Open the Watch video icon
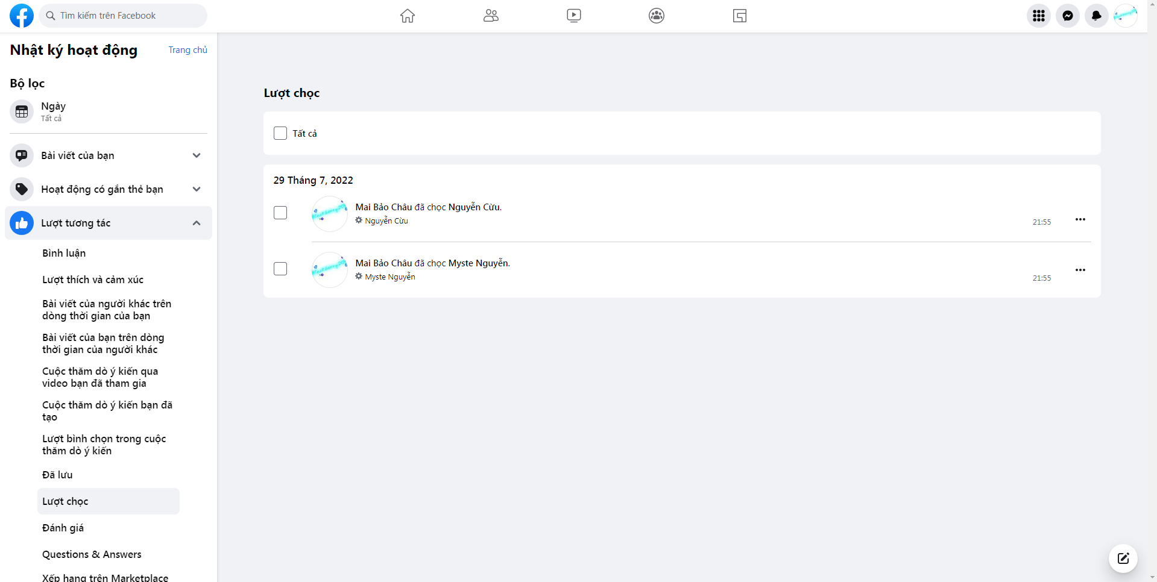This screenshot has width=1157, height=582. click(574, 16)
